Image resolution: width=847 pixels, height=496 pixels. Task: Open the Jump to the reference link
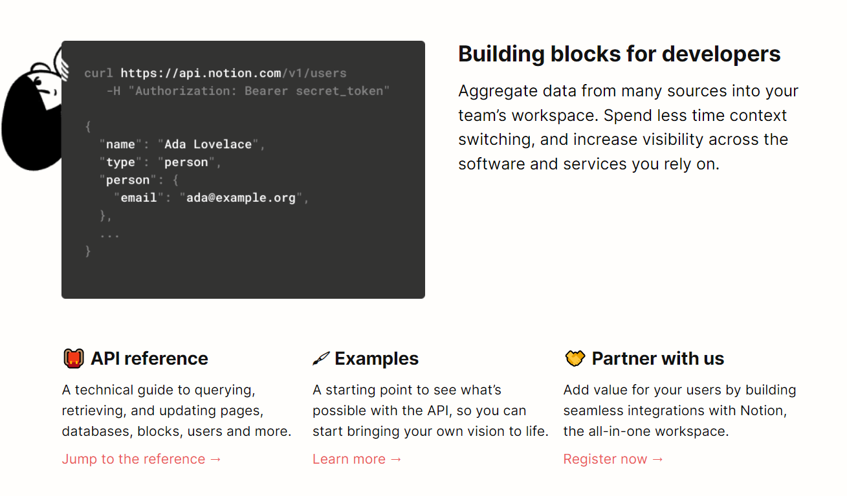[142, 459]
